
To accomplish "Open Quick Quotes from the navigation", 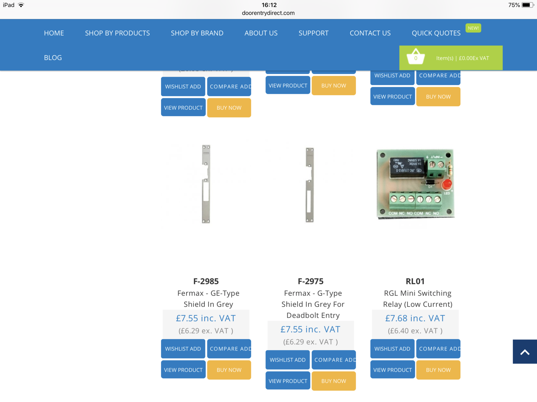I will click(x=436, y=33).
